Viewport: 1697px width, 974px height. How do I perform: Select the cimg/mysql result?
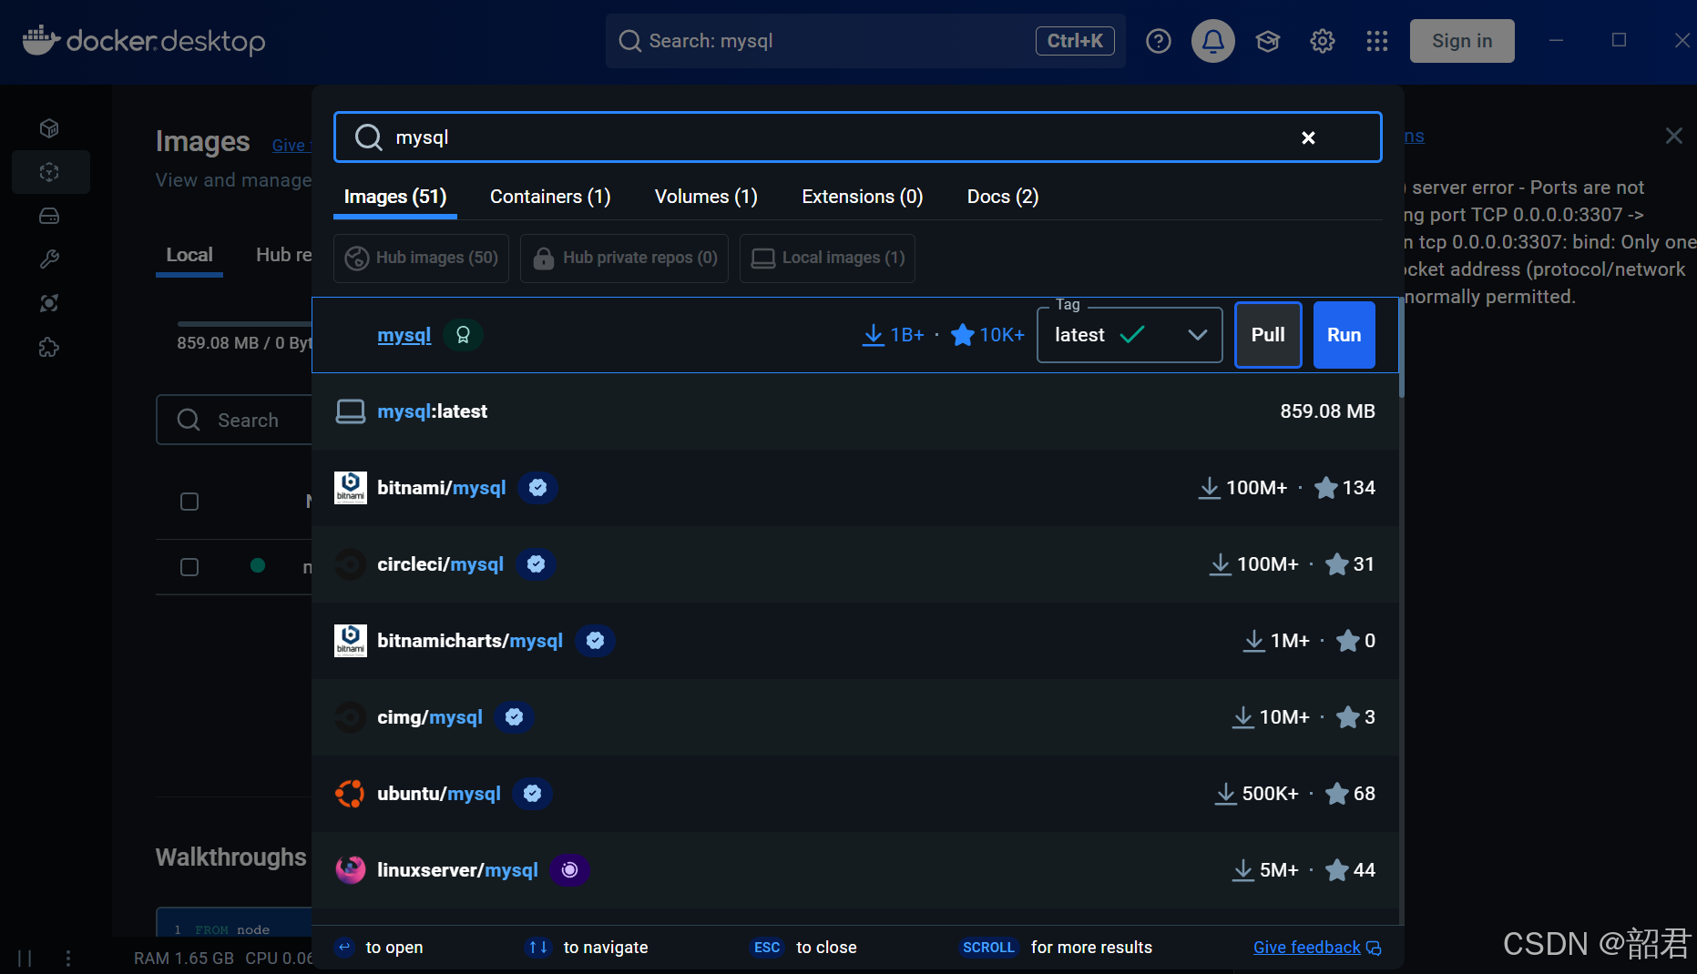coord(855,717)
